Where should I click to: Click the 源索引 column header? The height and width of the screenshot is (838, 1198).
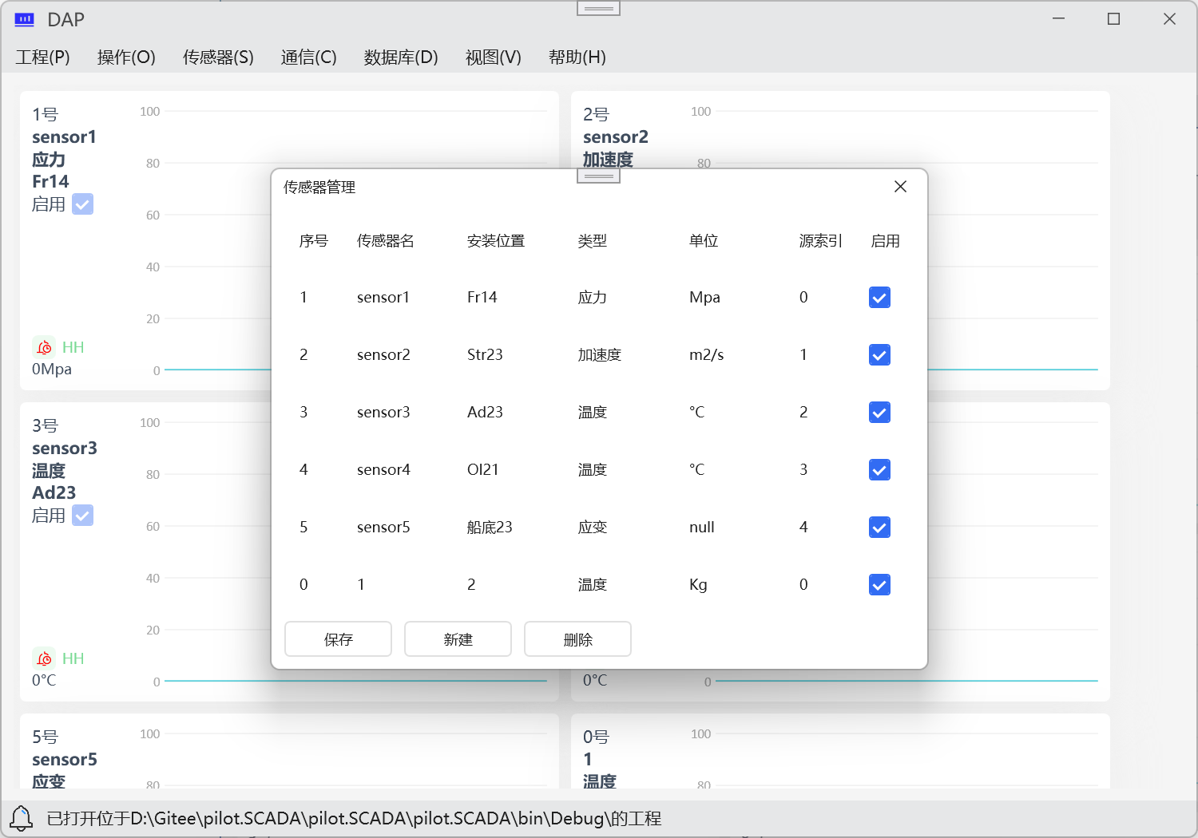coord(821,241)
